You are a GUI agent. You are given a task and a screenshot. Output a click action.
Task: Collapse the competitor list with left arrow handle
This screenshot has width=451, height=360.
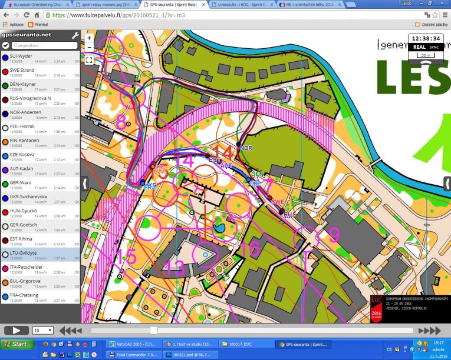pos(84,184)
